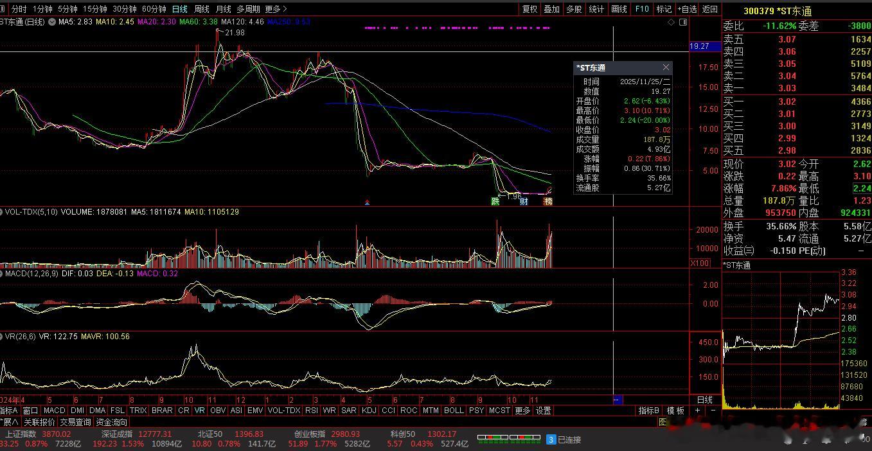Switch chart to 分时 view
Screen dimensions: 872x451
click(x=19, y=9)
